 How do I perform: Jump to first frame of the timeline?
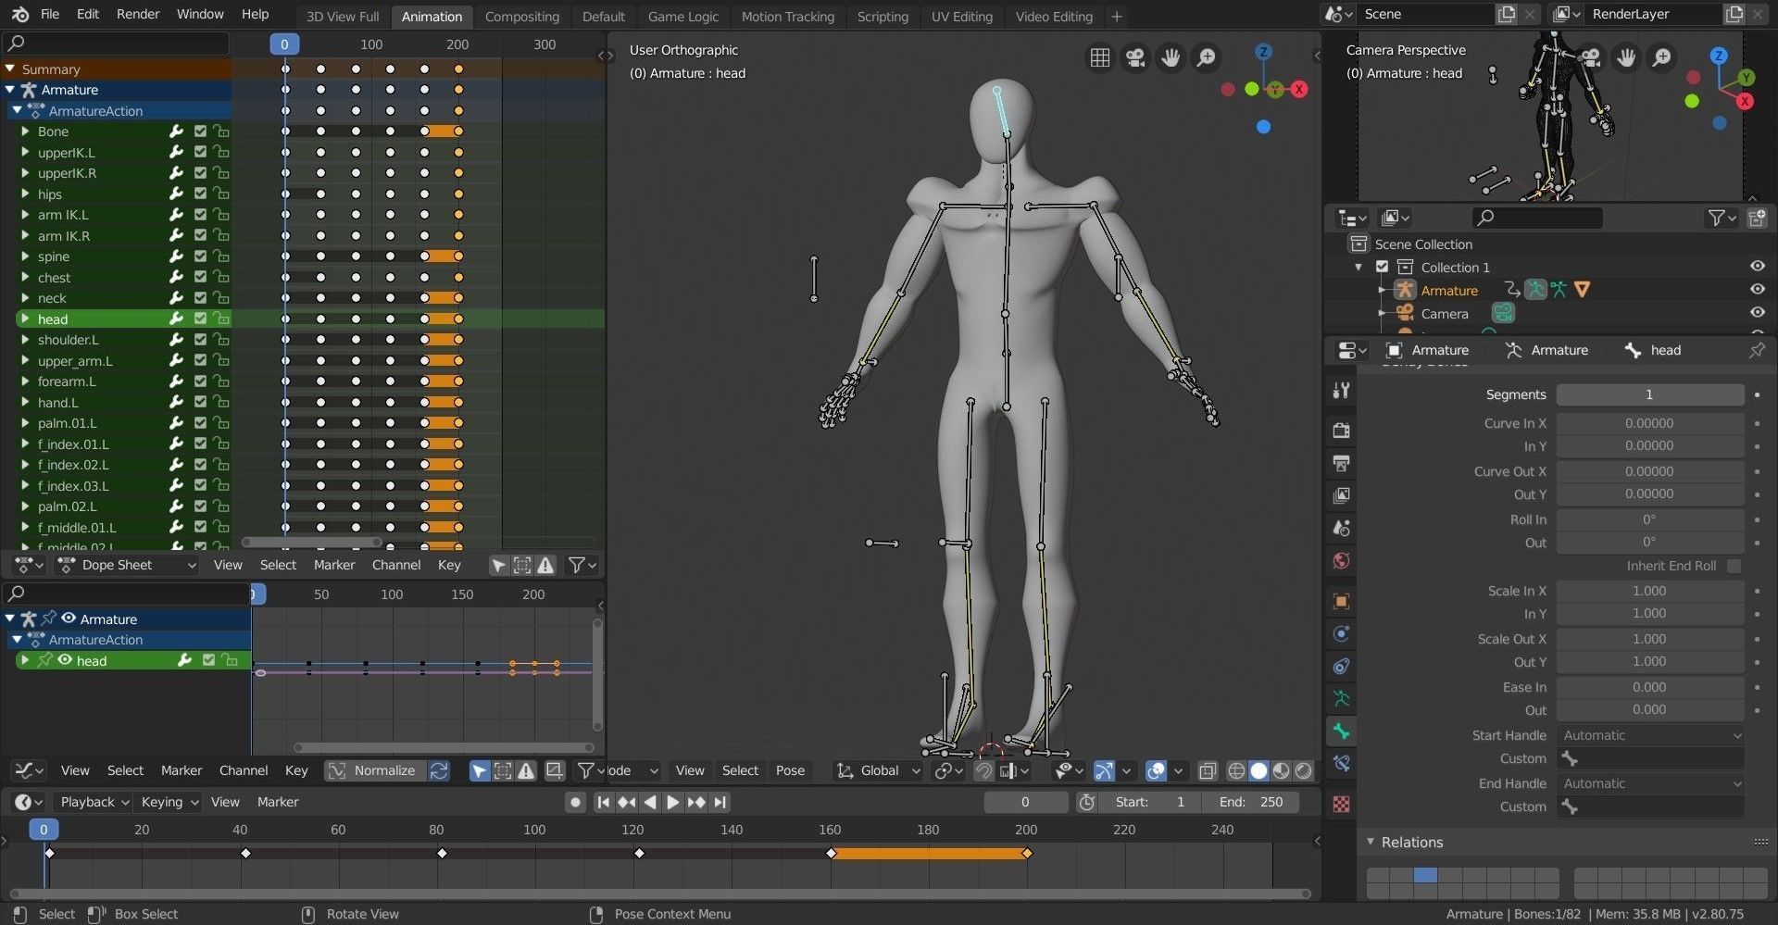[603, 802]
